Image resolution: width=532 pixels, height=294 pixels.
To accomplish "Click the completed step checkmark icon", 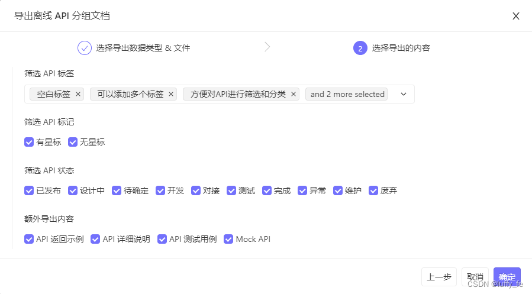I will point(85,48).
